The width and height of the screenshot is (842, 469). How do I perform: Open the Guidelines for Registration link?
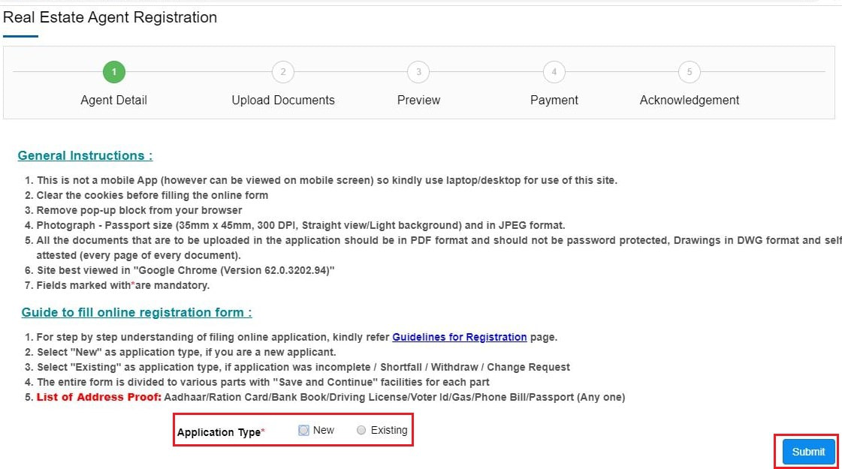click(459, 337)
